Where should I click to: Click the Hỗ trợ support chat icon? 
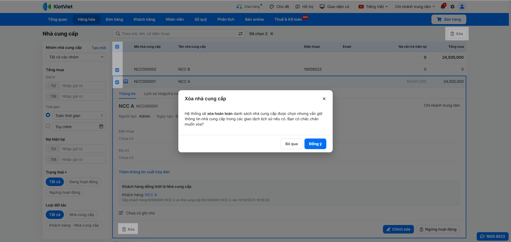(x=298, y=7)
